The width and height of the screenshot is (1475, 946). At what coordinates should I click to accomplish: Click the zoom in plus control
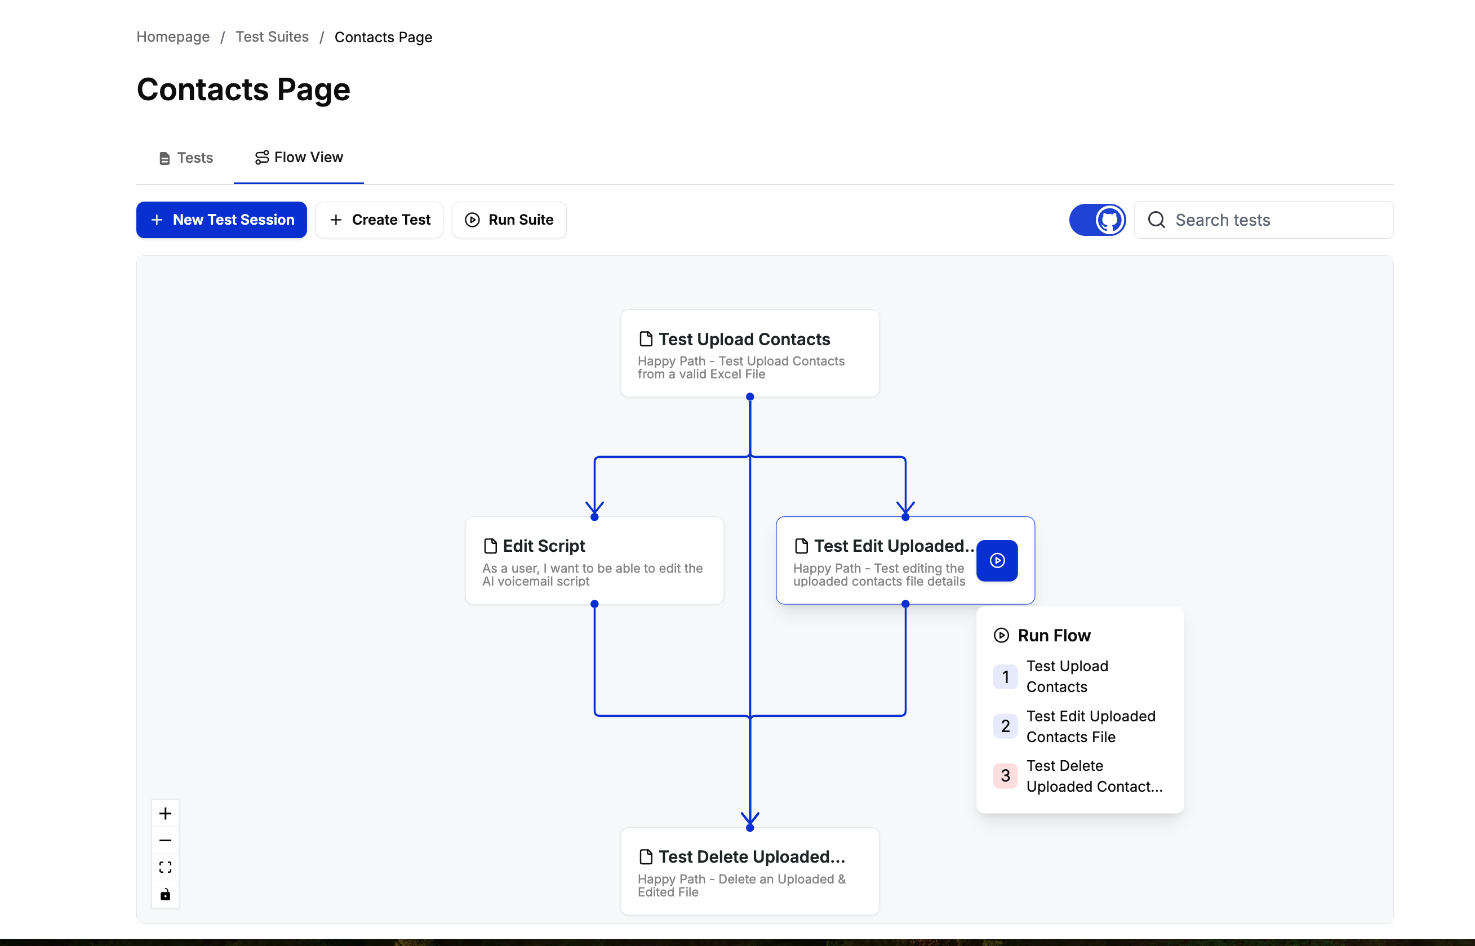pos(165,813)
